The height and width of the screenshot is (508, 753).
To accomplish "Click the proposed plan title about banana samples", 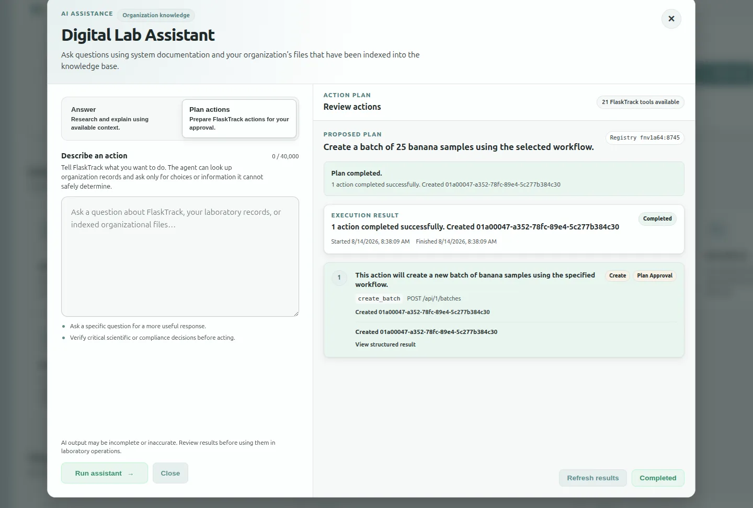I will tap(459, 147).
